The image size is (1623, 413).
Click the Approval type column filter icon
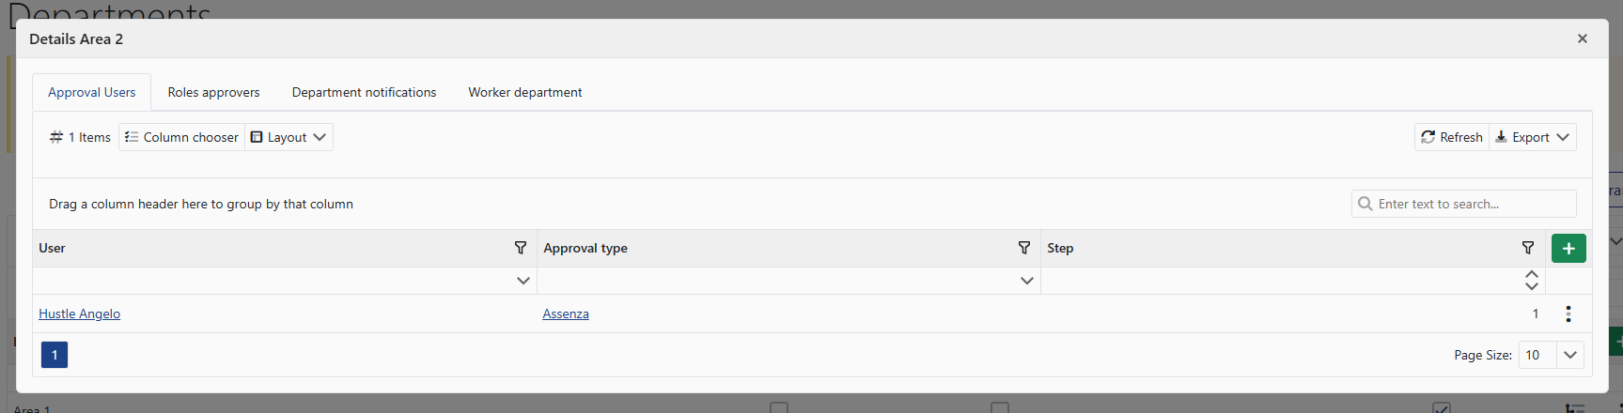tap(1024, 248)
